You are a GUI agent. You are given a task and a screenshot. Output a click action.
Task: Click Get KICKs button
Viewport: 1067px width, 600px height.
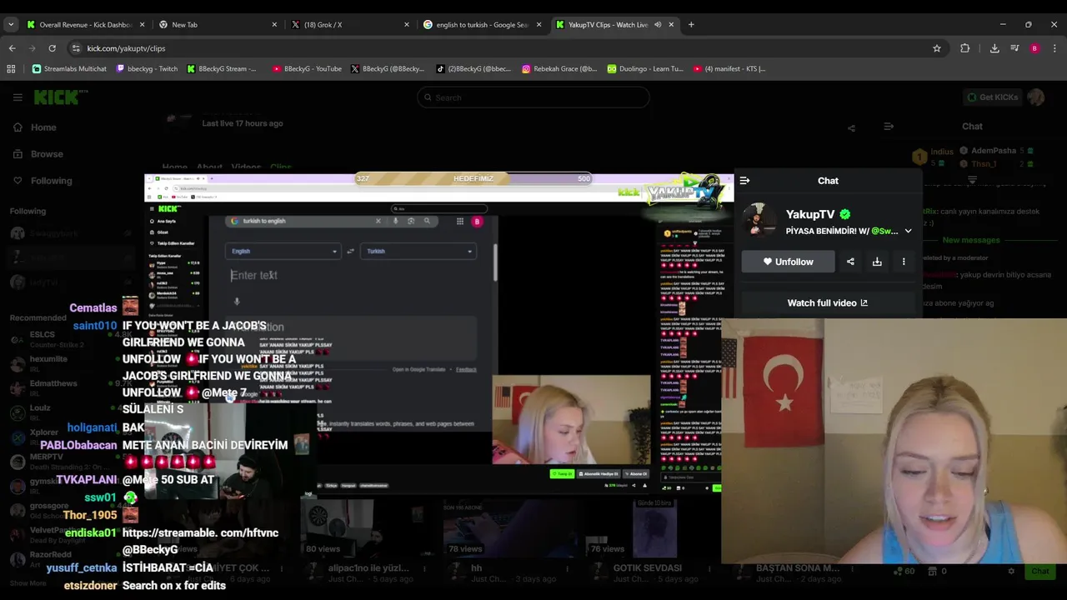(992, 97)
